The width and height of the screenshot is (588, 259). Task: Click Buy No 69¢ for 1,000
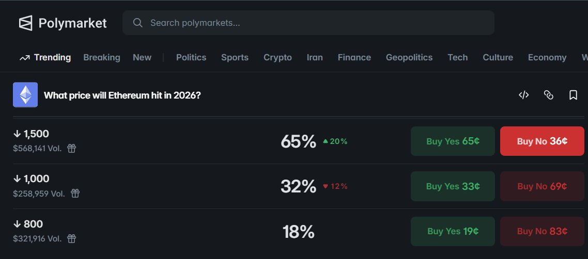point(542,186)
